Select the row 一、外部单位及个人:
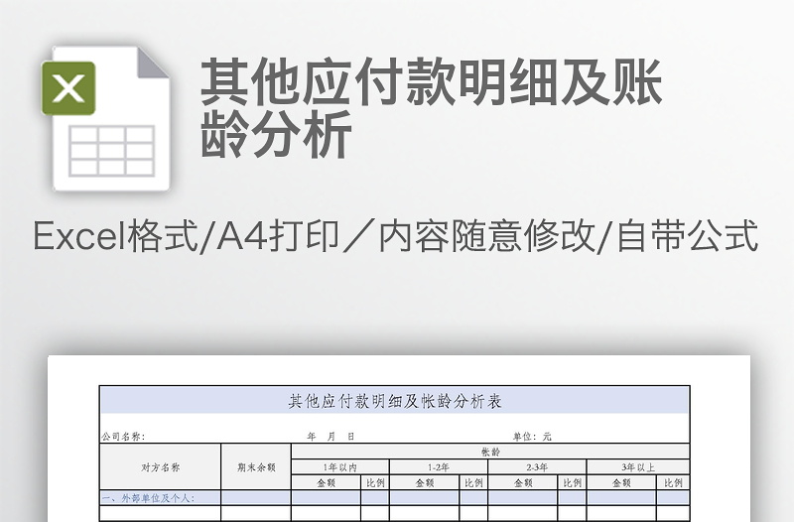Viewport: 794px width, 522px height. point(395,498)
